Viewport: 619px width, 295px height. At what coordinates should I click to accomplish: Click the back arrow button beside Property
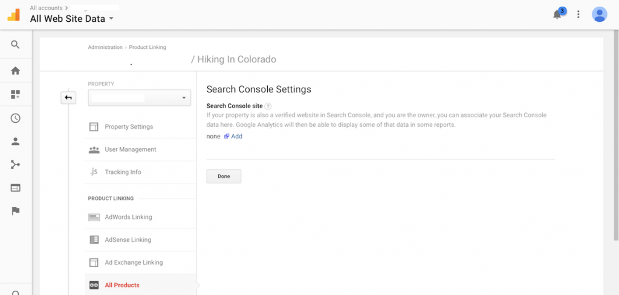click(x=68, y=97)
